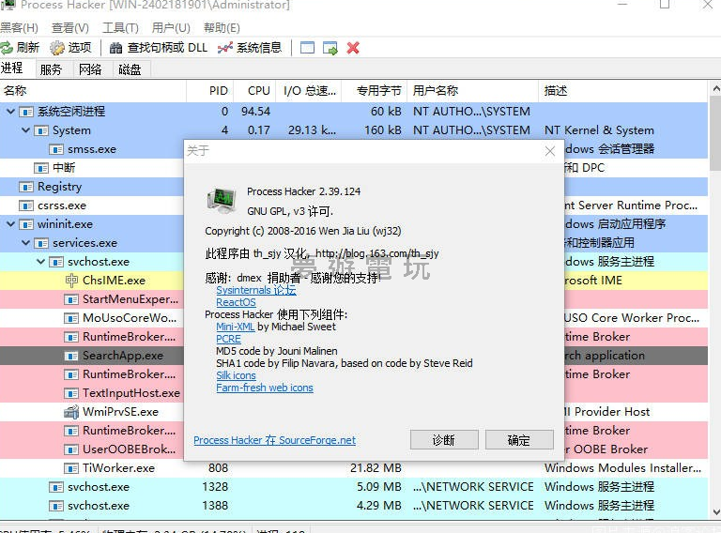721x533 pixels.
Task: Collapse the wininit.exe tree node
Action: click(11, 224)
